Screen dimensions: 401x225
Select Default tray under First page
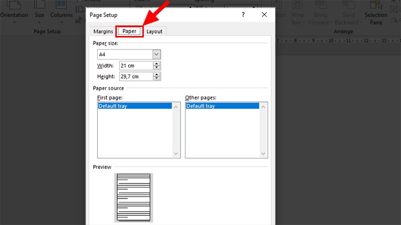[134, 106]
